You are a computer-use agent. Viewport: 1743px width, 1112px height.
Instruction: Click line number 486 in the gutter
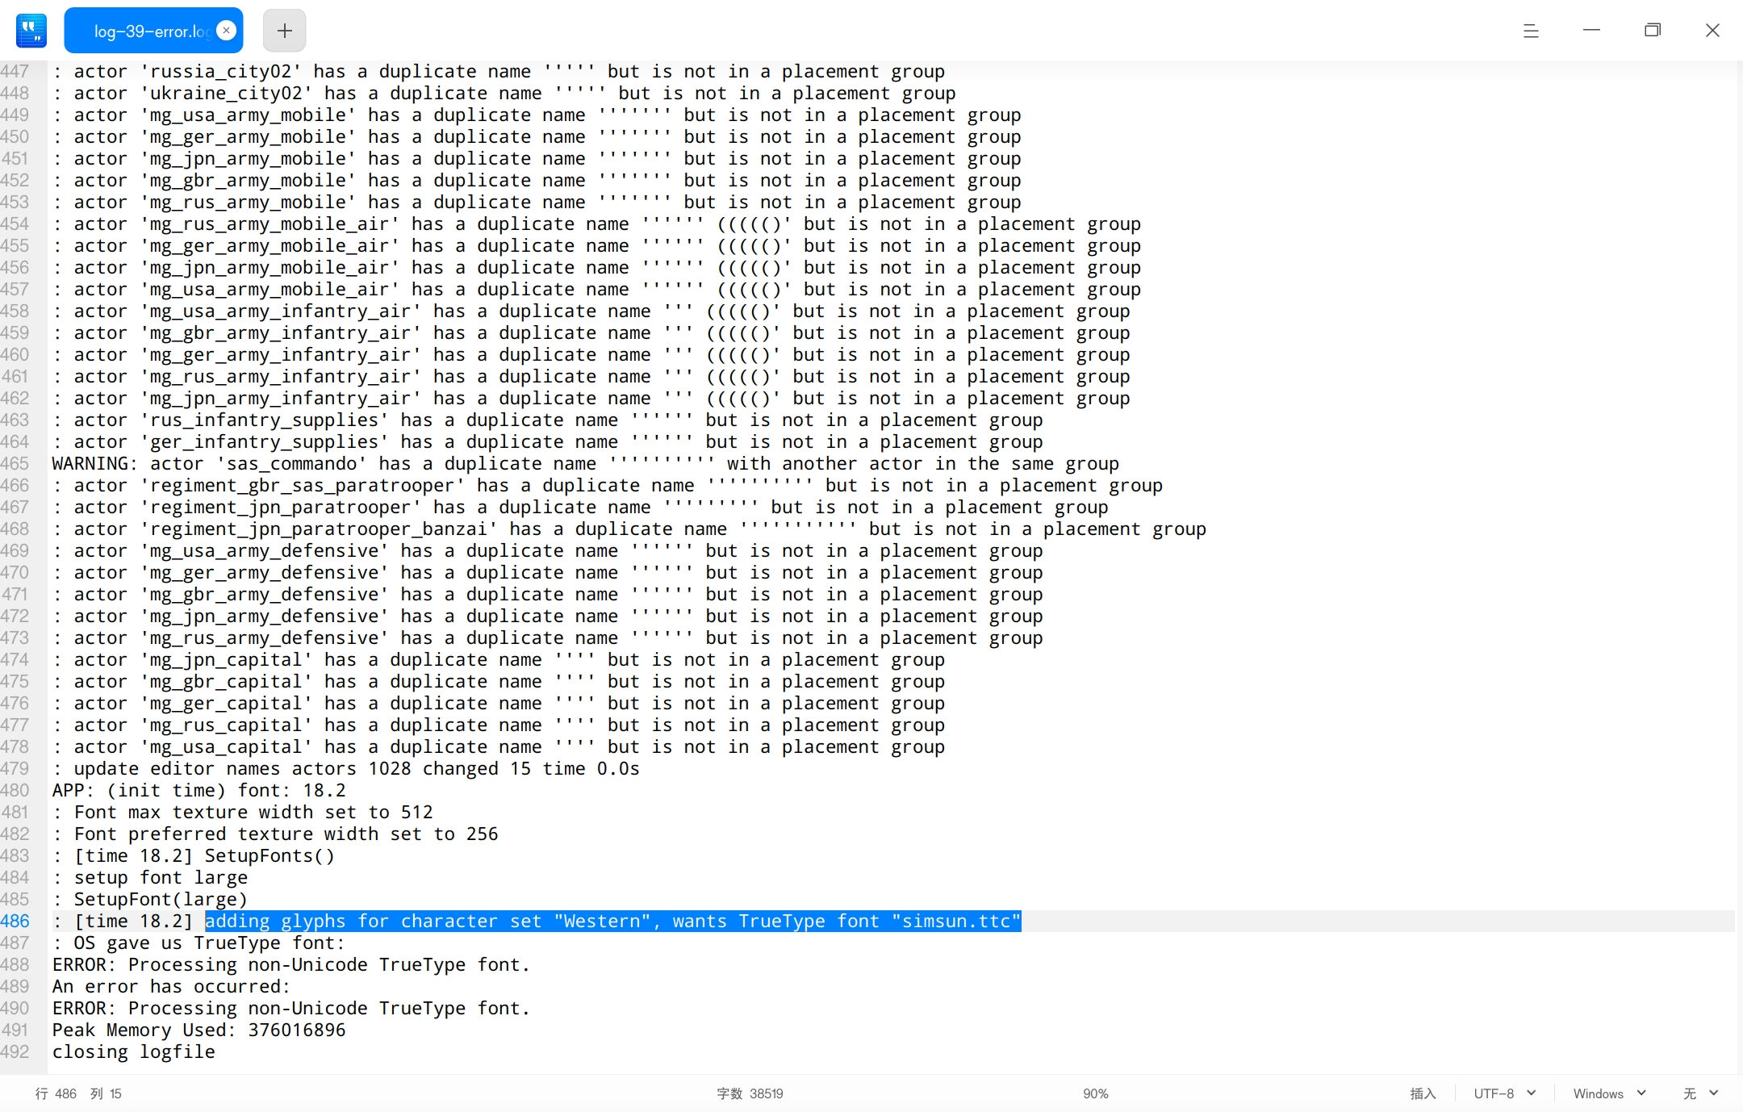click(15, 921)
